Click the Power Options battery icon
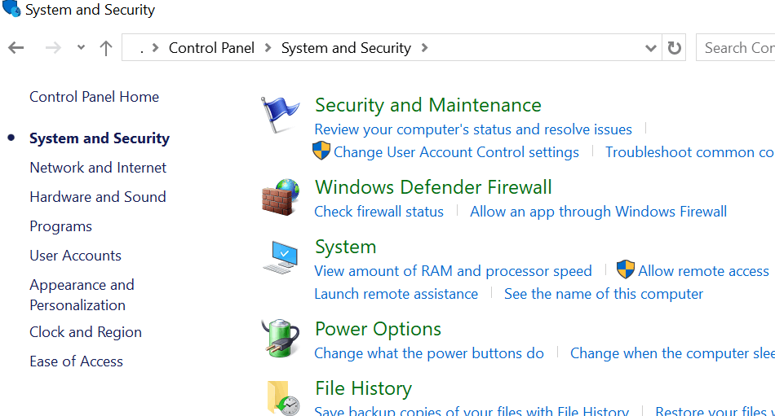775x416 pixels. point(281,338)
